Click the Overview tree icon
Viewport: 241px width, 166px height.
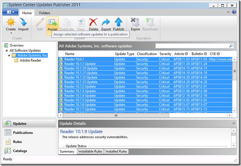tap(6, 46)
